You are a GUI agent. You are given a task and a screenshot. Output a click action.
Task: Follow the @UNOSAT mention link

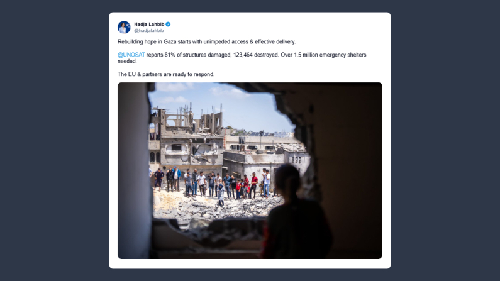[x=131, y=55]
